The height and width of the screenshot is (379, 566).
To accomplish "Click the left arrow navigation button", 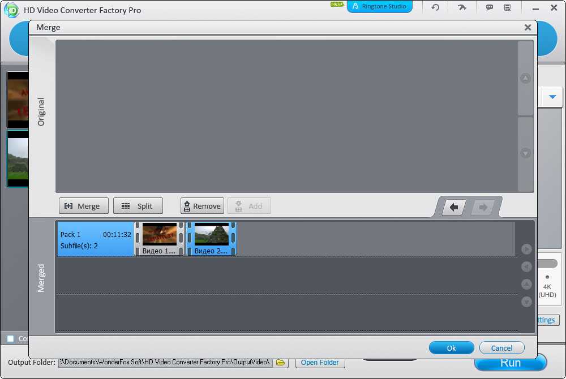I will (454, 207).
